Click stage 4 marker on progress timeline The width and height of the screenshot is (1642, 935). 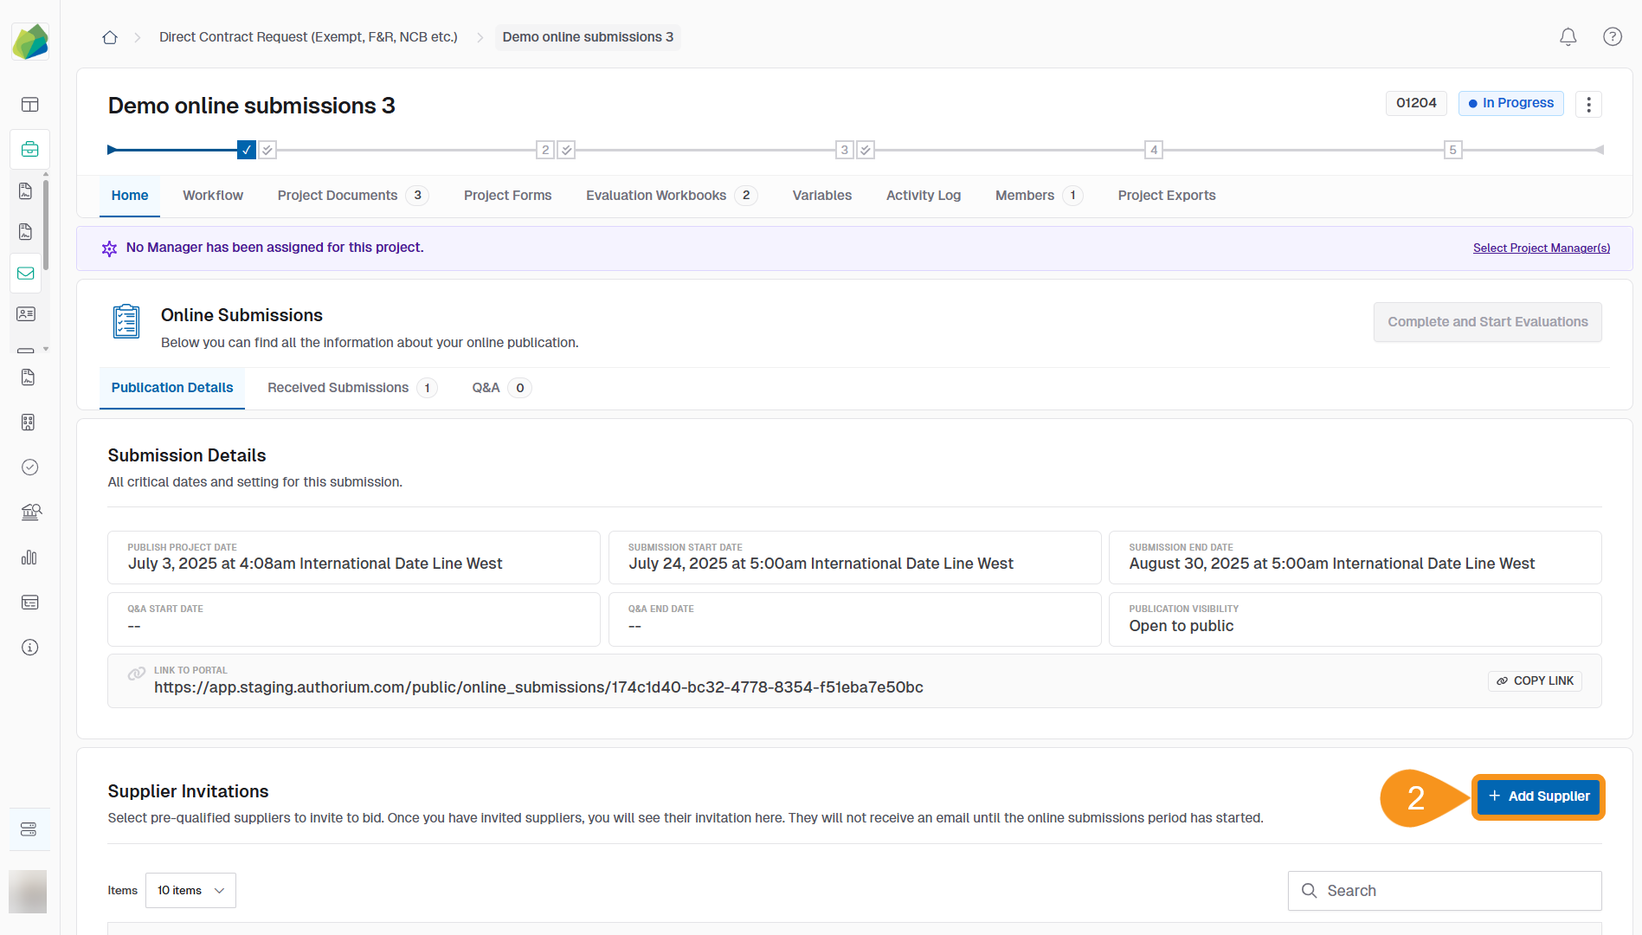[x=1153, y=150]
